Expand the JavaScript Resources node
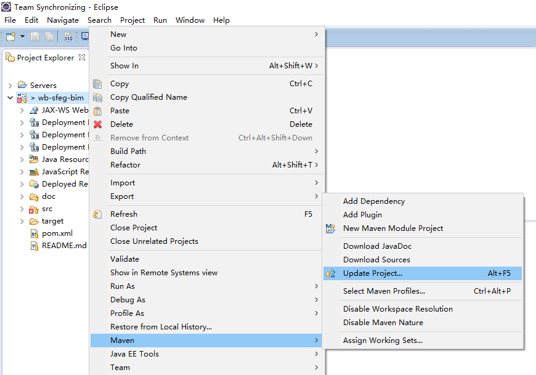536x375 pixels. (x=22, y=172)
